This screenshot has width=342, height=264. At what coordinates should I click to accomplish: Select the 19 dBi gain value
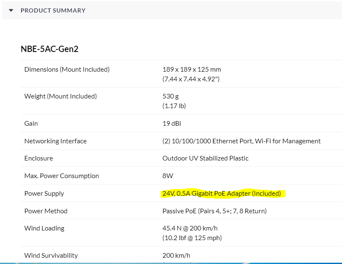(x=172, y=124)
